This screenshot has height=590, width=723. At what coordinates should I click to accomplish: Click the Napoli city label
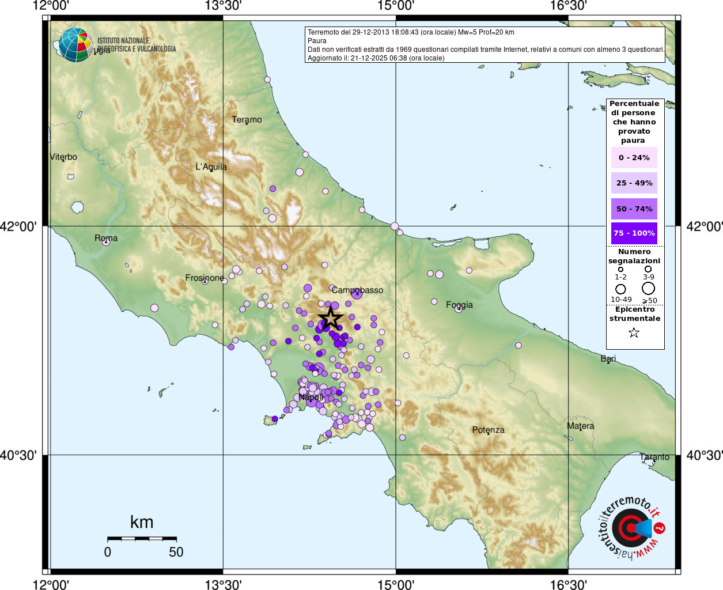pos(311,397)
